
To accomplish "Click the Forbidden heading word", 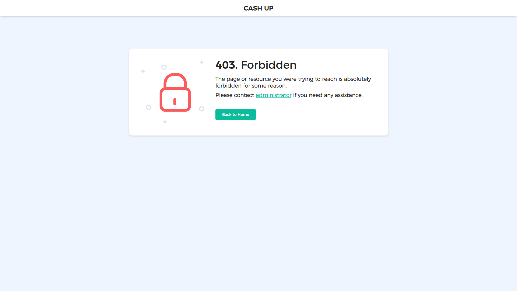I will [269, 65].
